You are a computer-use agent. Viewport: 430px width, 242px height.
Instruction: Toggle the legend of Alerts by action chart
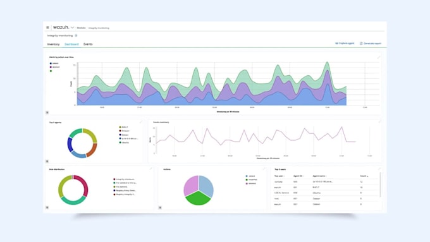47,112
